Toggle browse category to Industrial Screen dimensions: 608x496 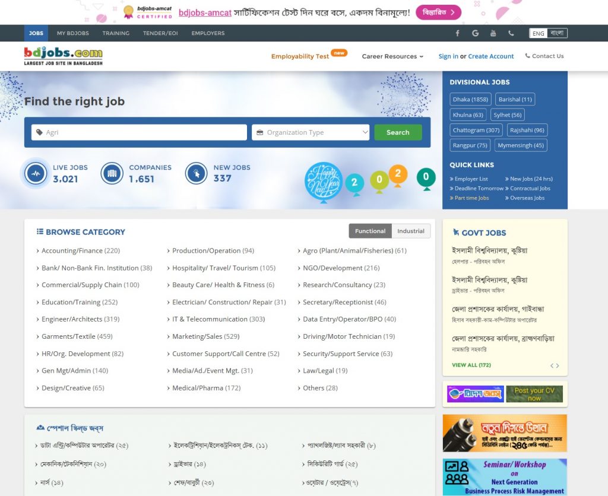(x=411, y=231)
